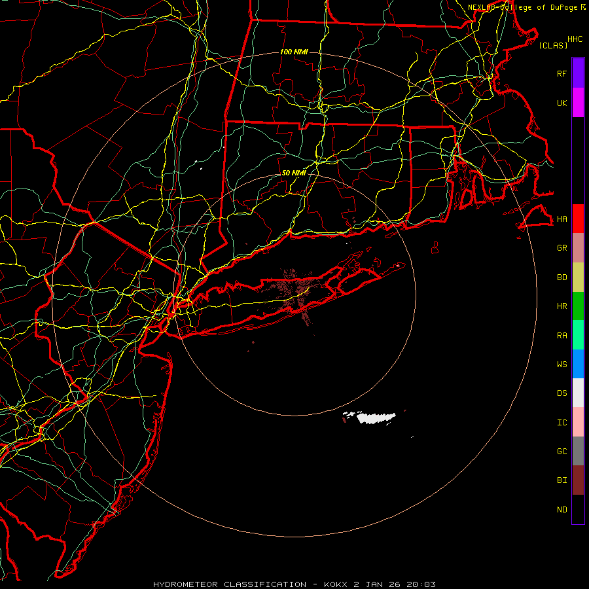589x589 pixels.
Task: Click the red HA legend swatch
Action: 578,219
